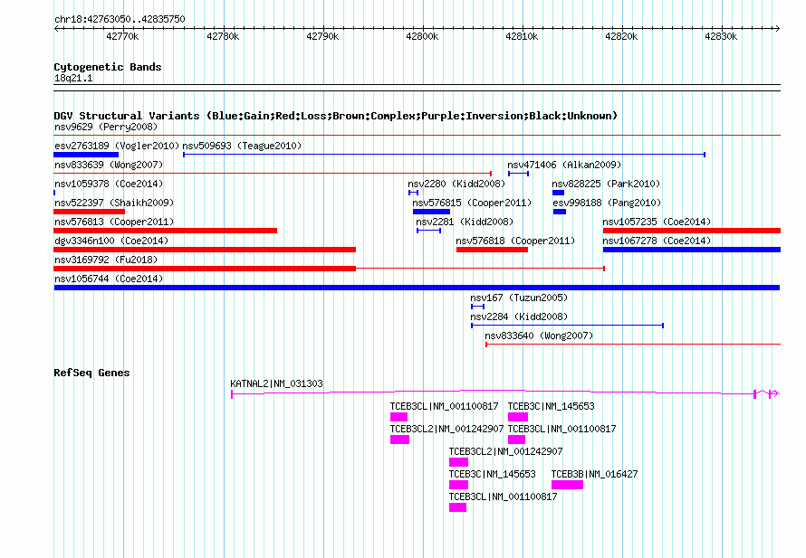Click the esv2763189 (Vogler2010) variant label

[117, 146]
